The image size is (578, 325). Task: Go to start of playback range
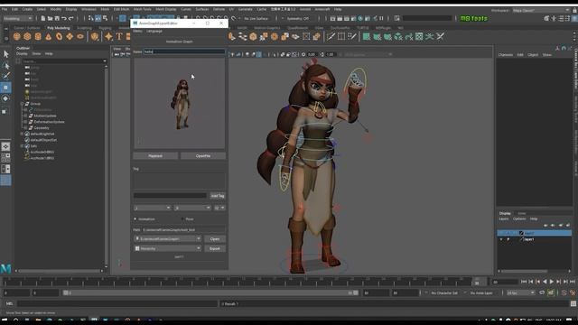coord(524,282)
